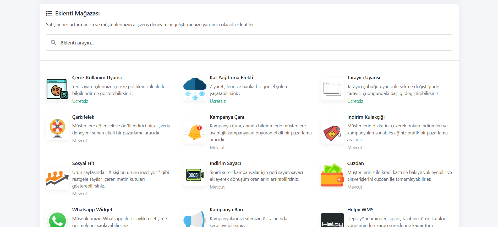Click the Çarkıfelek spinning wheel icon
498x227 pixels.
point(57,128)
